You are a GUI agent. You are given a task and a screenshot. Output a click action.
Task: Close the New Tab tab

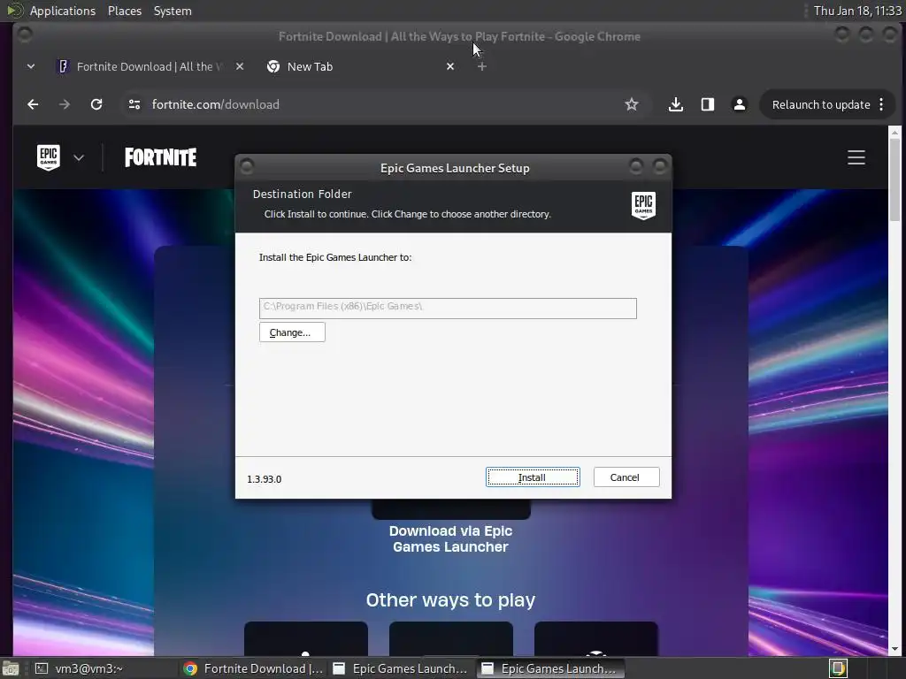[450, 66]
